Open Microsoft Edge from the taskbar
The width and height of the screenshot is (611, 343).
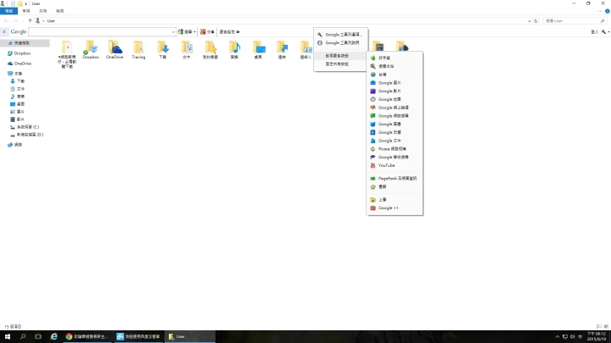tap(53, 337)
